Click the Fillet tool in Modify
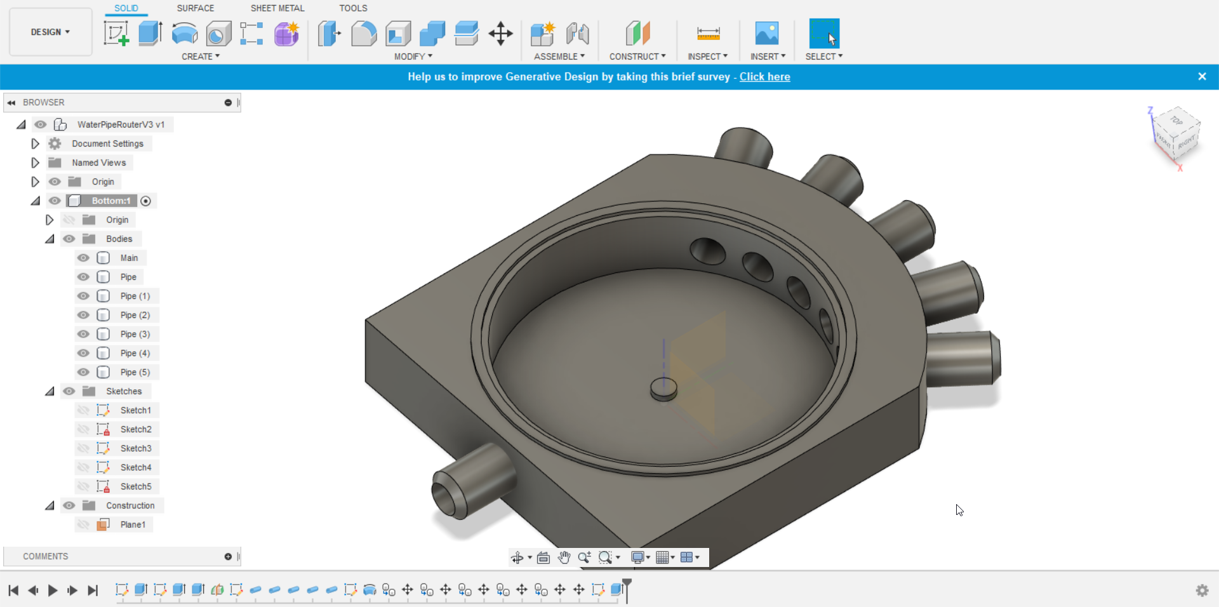The height and width of the screenshot is (607, 1219). point(364,33)
